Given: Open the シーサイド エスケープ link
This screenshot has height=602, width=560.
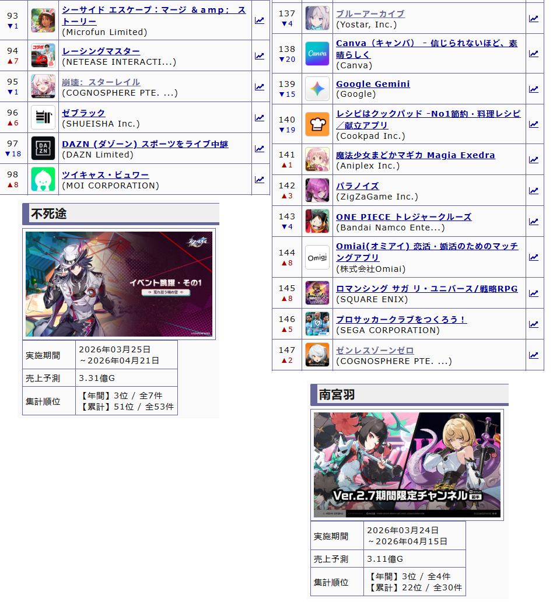Looking at the screenshot, I should pyautogui.click(x=153, y=16).
